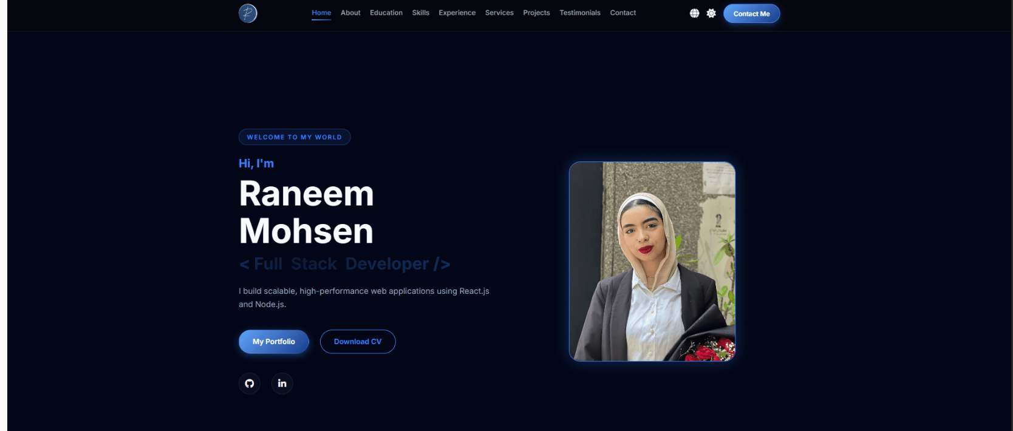Click the My Portfolio button

click(274, 342)
